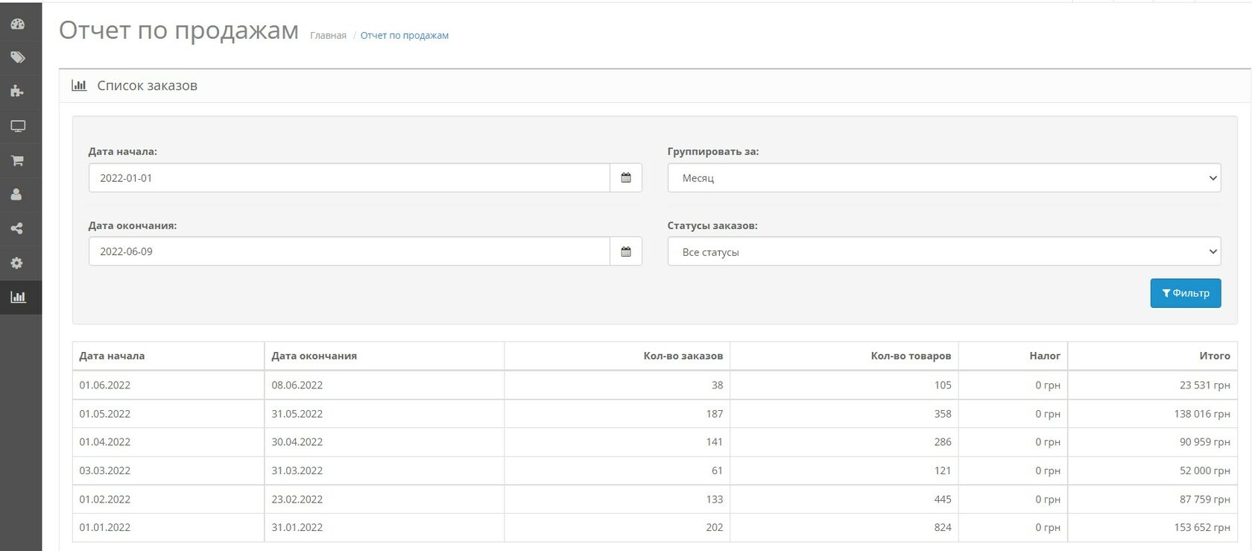Apply the Фильтр button
1252x551 pixels.
(x=1186, y=293)
